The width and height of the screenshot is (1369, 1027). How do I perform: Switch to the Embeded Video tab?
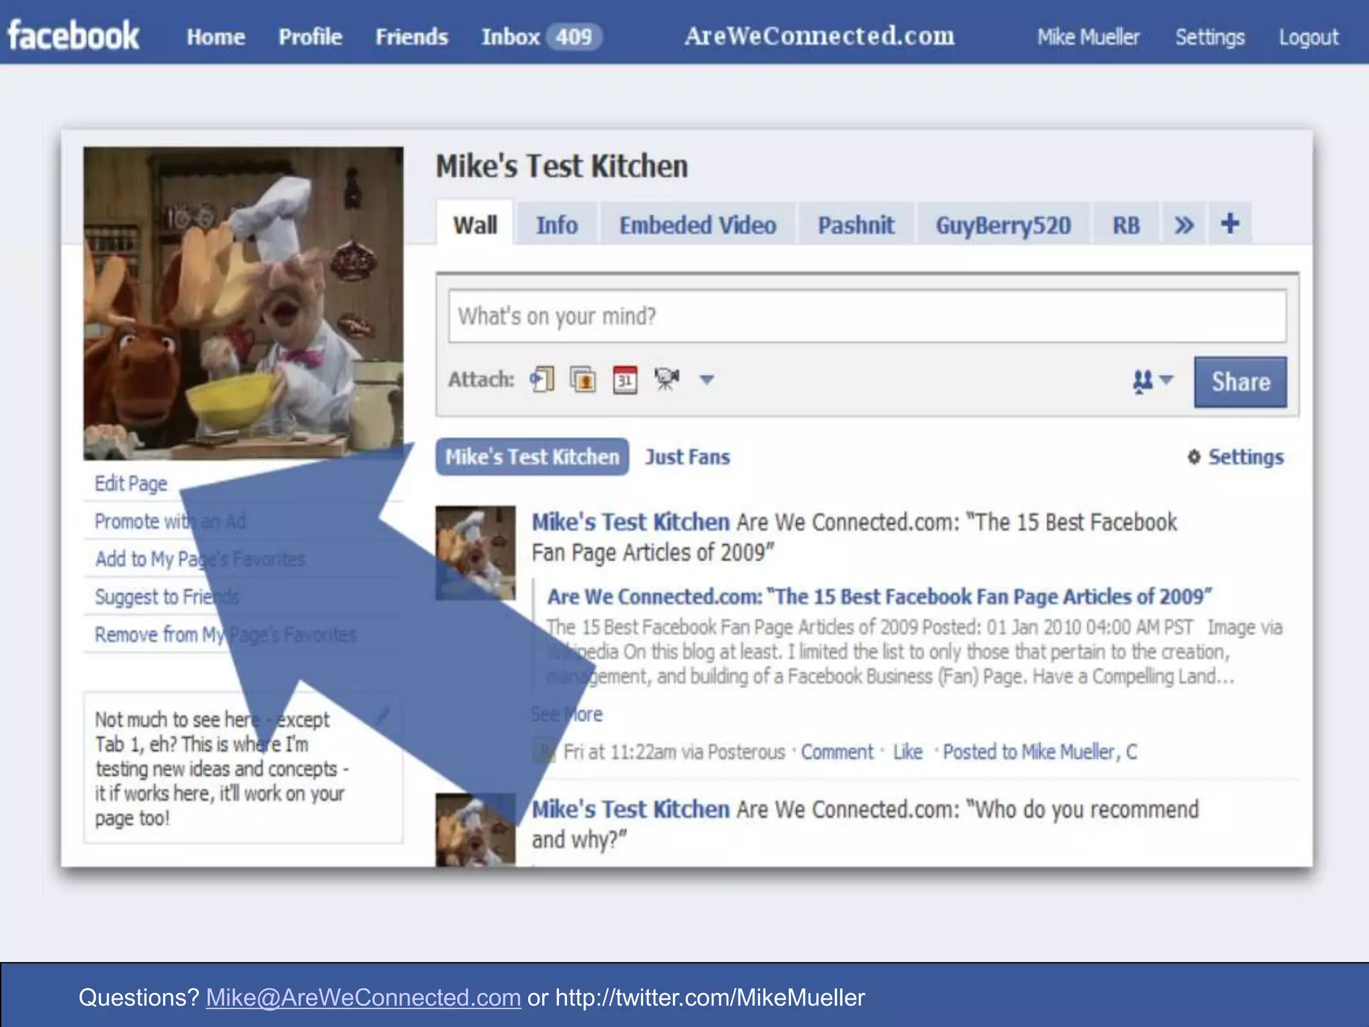pyautogui.click(x=697, y=225)
